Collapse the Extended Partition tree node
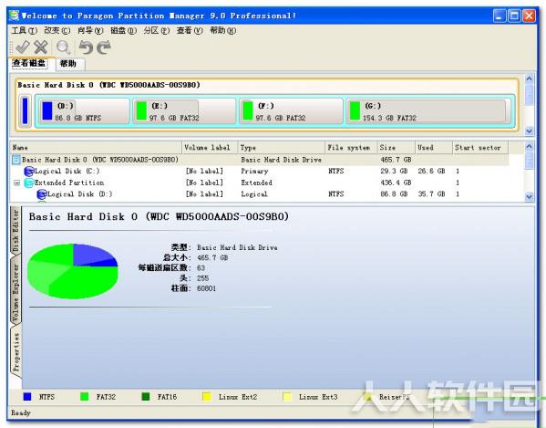The image size is (546, 428). point(16,183)
